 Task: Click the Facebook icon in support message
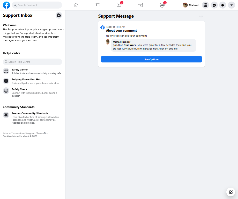tap(103, 27)
